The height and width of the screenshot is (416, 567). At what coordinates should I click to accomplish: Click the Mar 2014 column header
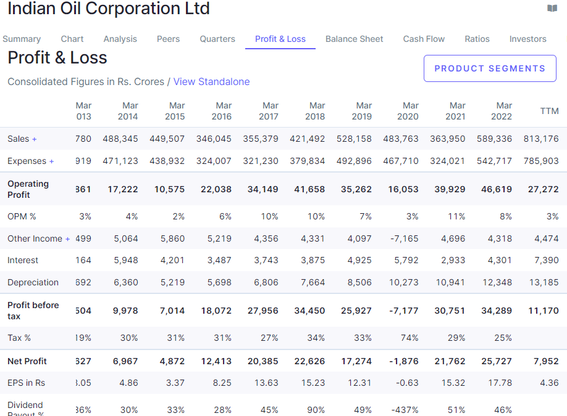coord(128,111)
